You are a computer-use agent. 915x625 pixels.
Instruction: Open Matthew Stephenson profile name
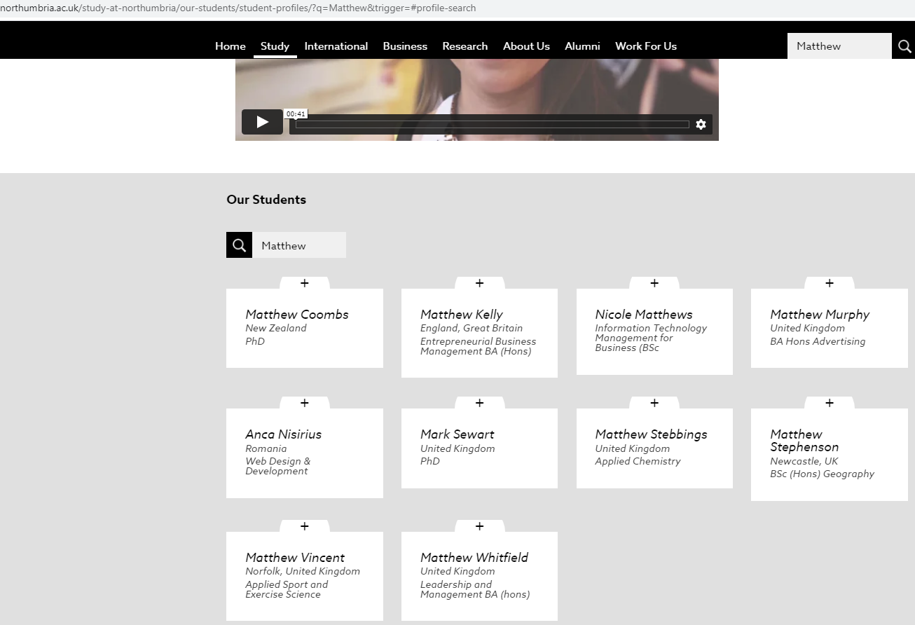tap(804, 441)
